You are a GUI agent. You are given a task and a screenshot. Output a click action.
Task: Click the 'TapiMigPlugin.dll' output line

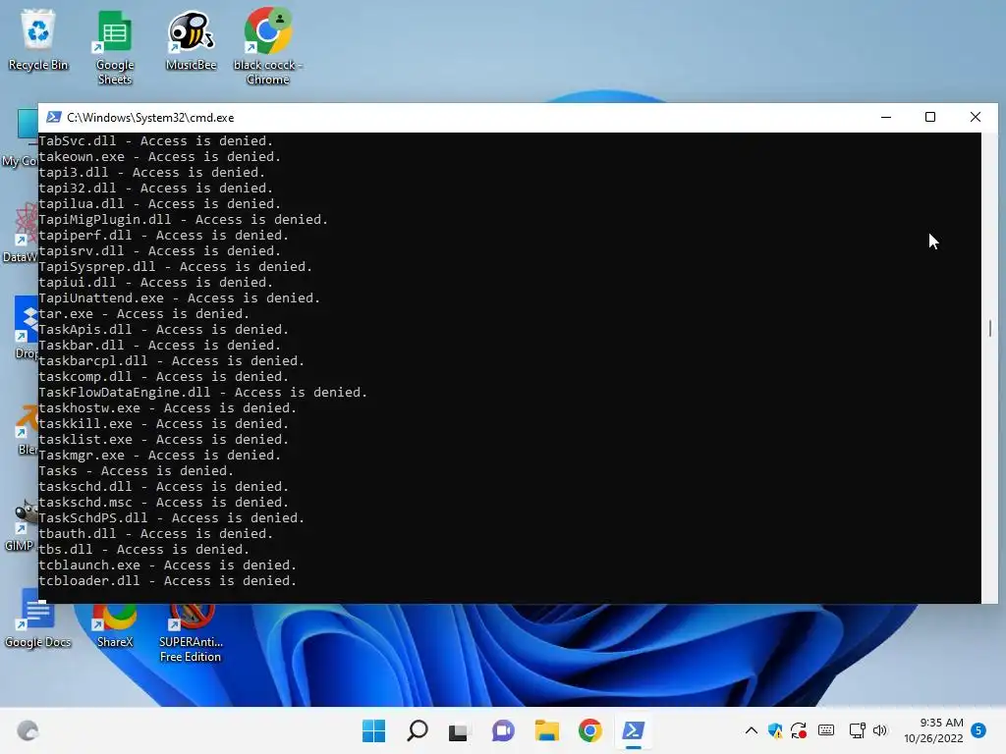tap(183, 220)
